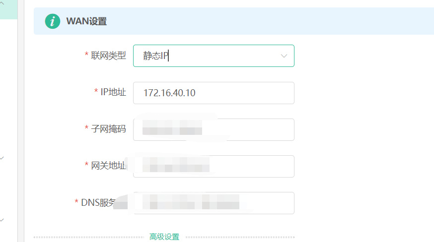Click into the DNS服务器 input field
The height and width of the screenshot is (242, 434).
click(x=214, y=203)
